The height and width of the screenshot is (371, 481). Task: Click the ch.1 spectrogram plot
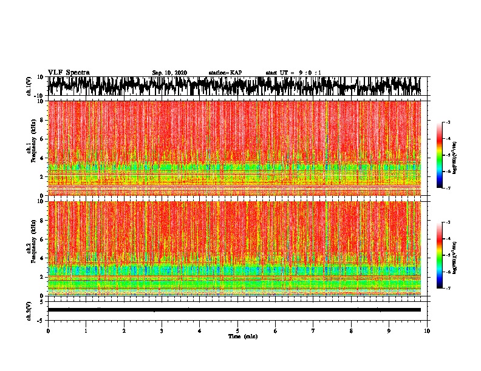pos(234,148)
